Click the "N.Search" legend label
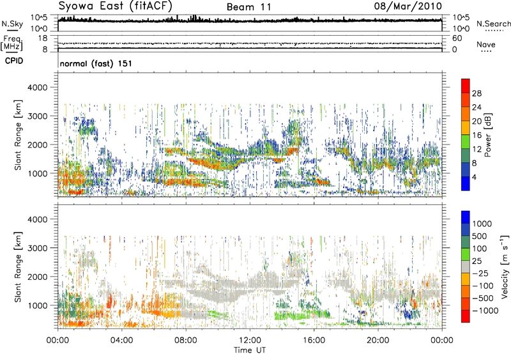This screenshot has width=511, height=354. coord(493,24)
